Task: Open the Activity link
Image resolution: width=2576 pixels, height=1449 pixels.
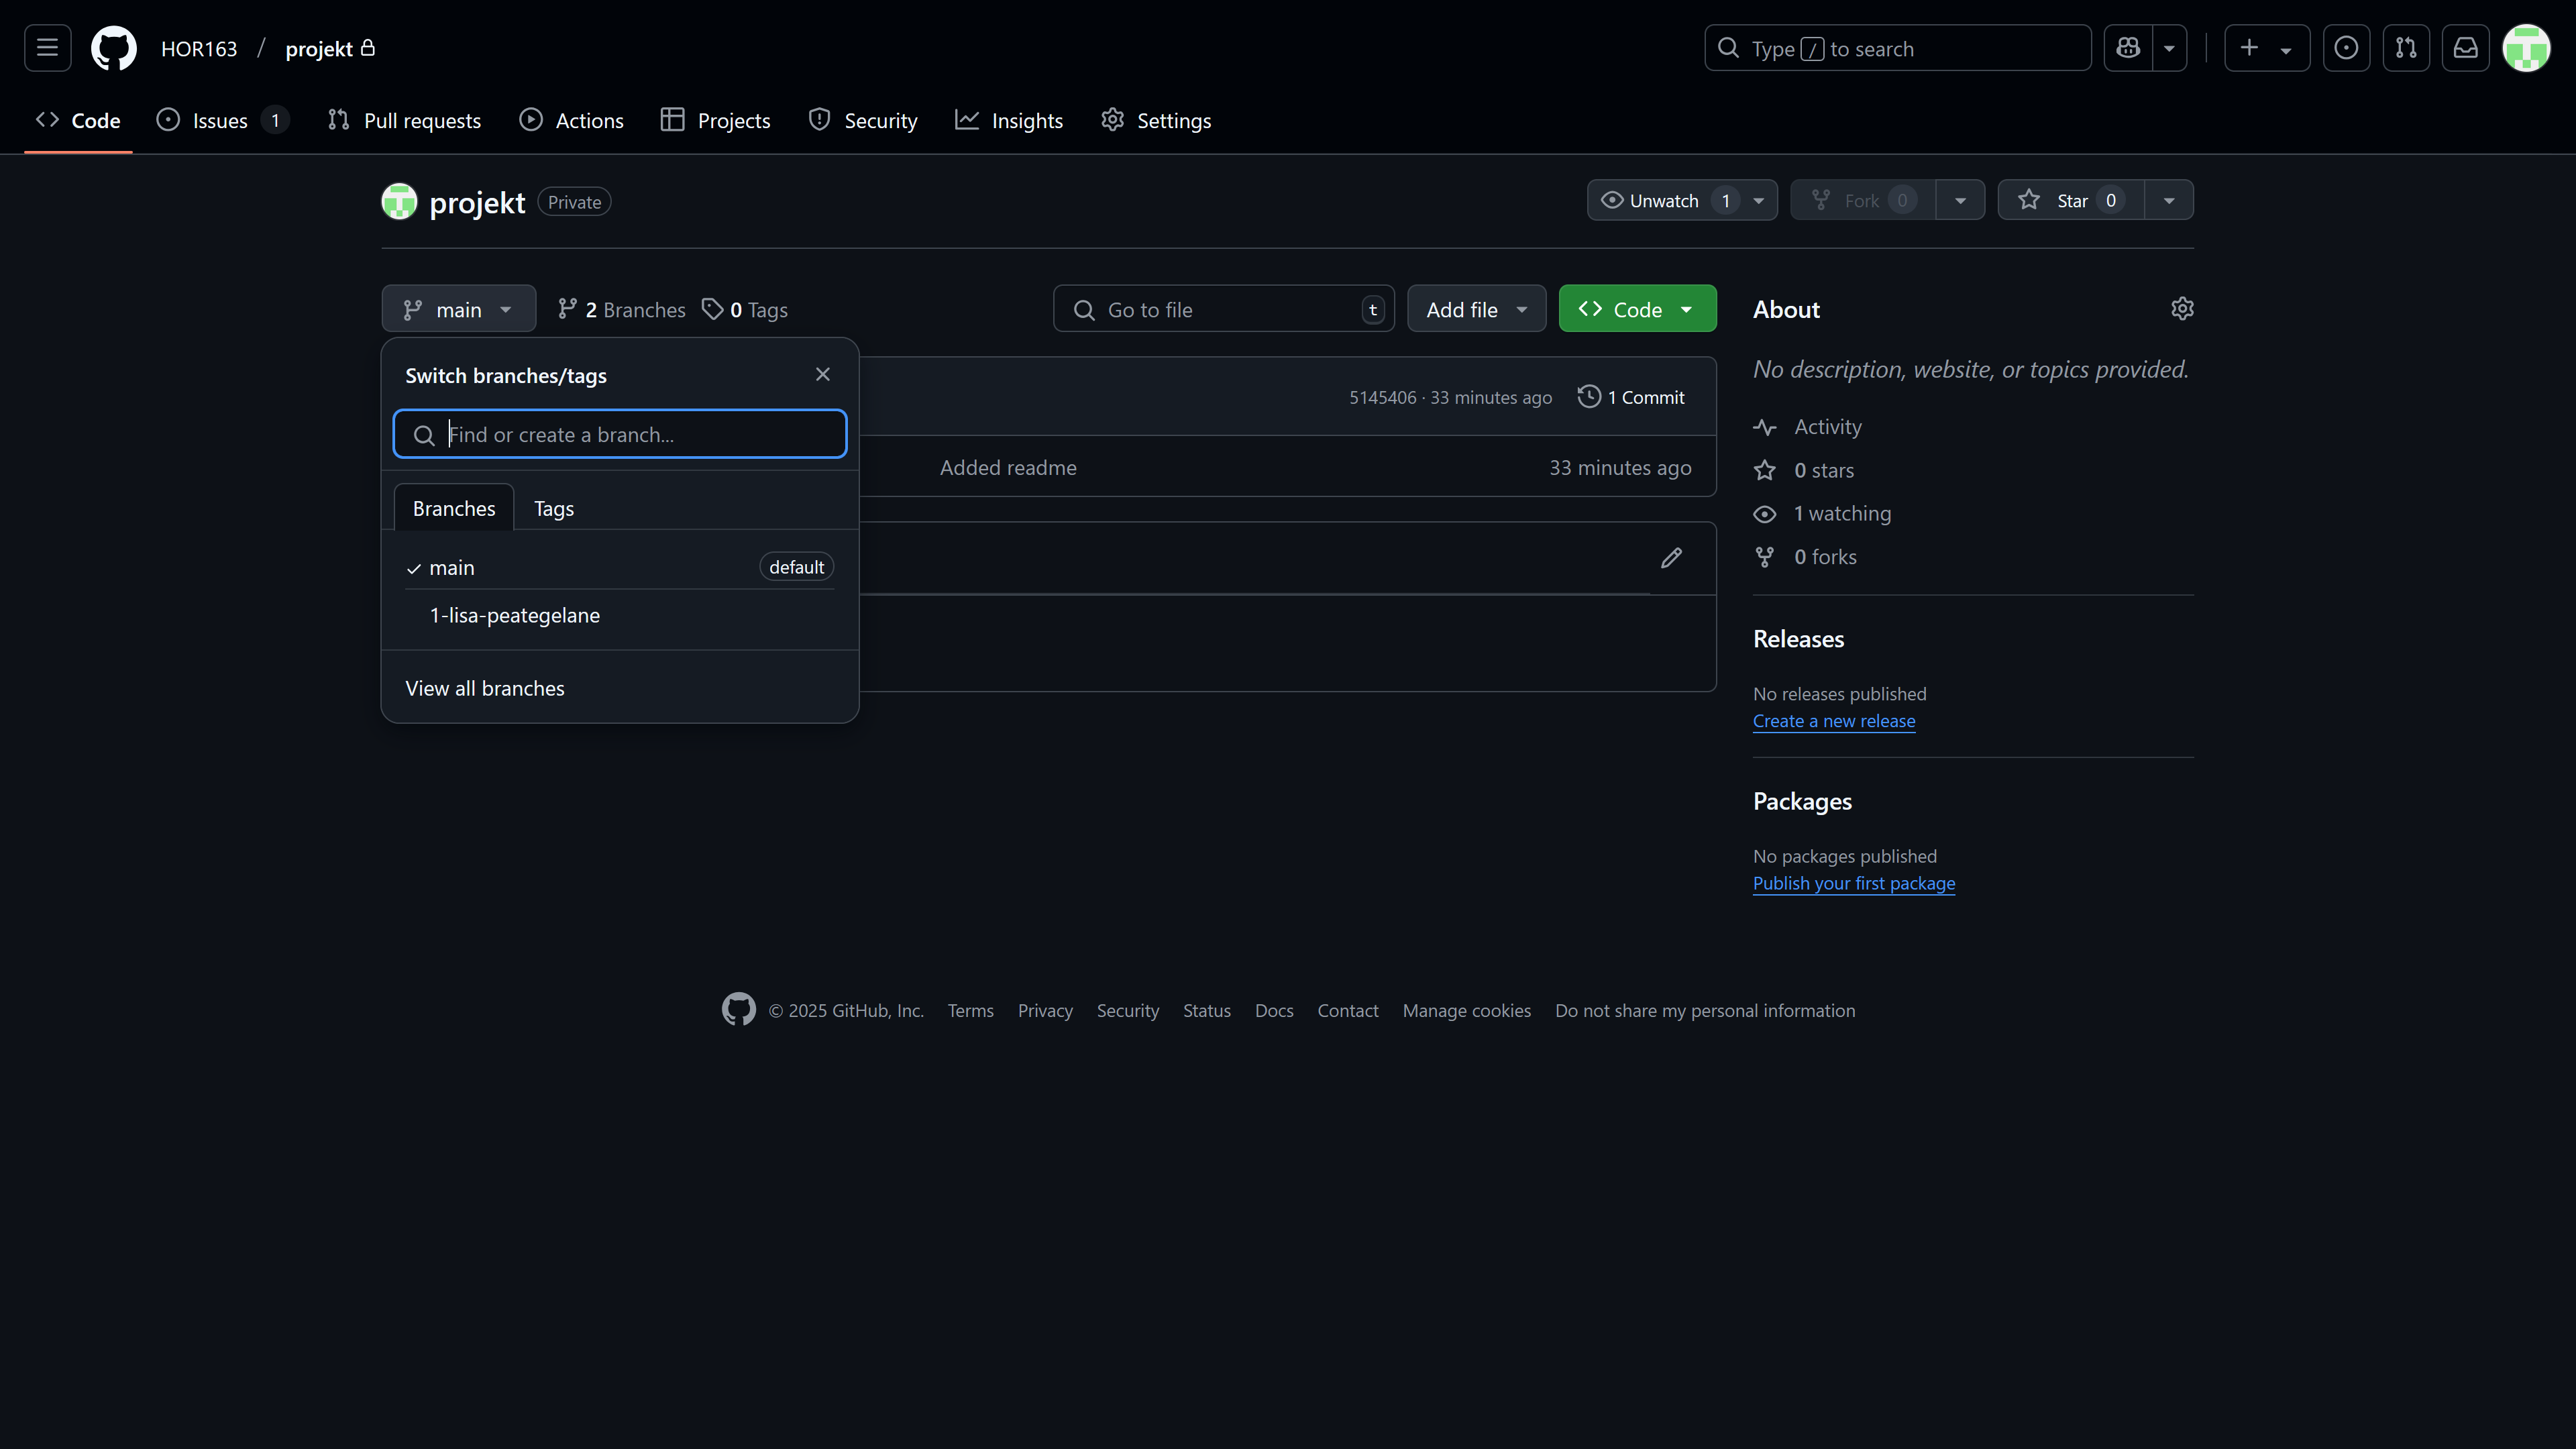Action: point(1808,427)
